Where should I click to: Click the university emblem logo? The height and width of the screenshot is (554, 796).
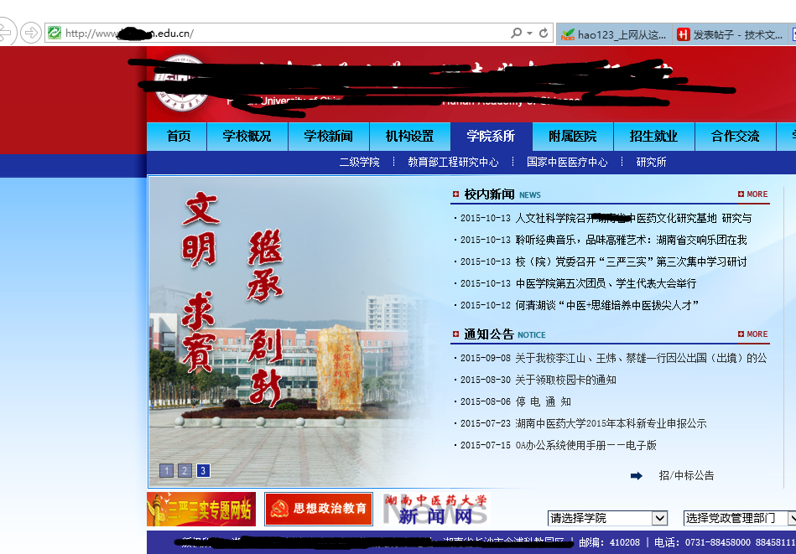tap(180, 82)
